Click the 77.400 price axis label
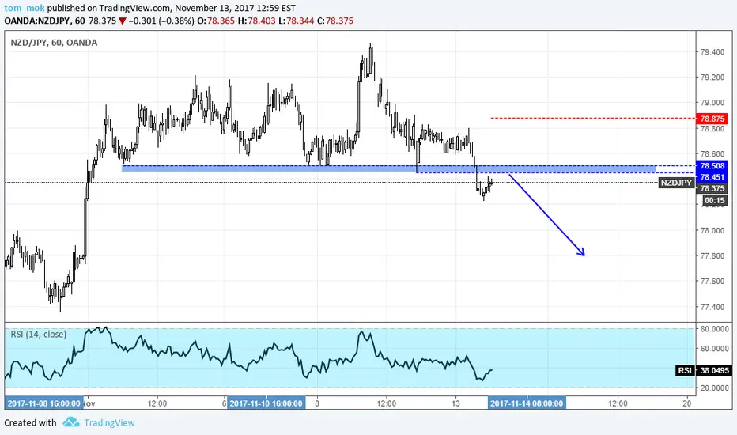The height and width of the screenshot is (435, 737). pyautogui.click(x=712, y=308)
